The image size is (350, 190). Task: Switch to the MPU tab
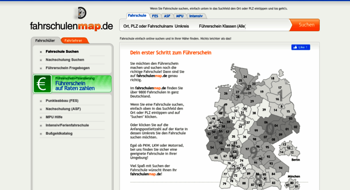[180, 16]
